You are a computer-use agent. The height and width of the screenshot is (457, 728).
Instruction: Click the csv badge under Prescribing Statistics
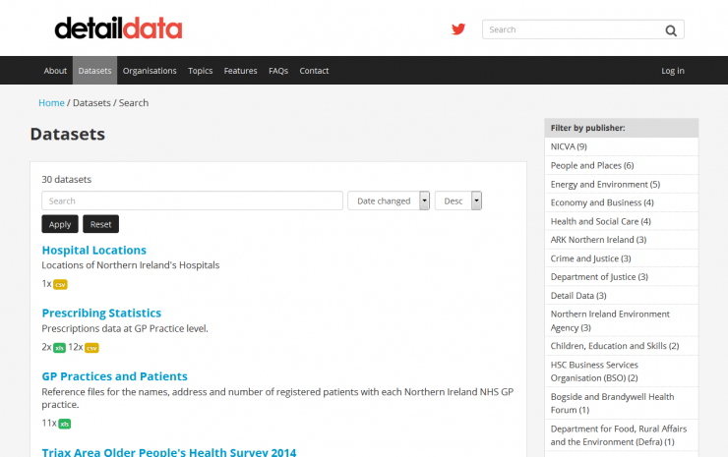click(91, 348)
